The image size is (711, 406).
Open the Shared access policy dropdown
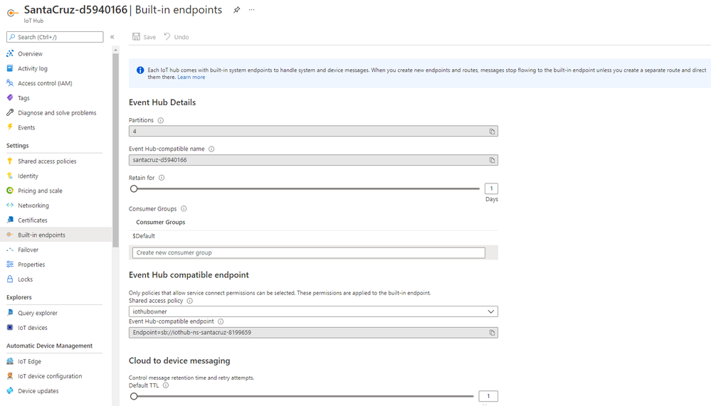pos(313,311)
